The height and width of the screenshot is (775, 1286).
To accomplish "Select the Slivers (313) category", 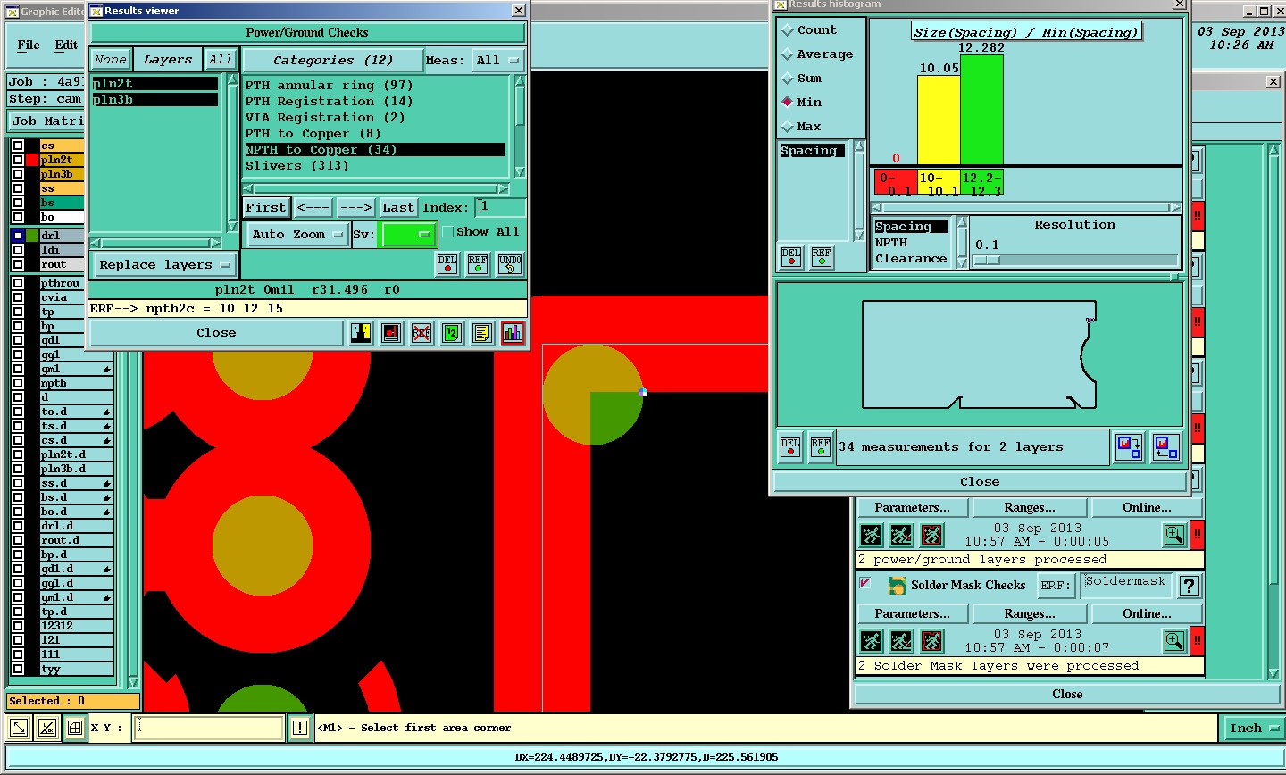I will coord(297,166).
